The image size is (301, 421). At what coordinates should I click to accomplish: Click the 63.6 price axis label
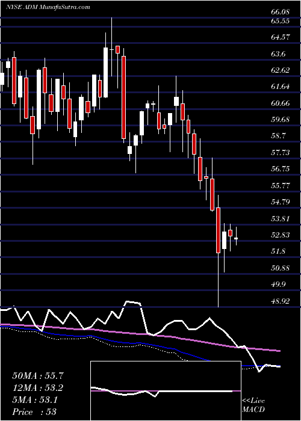click(x=279, y=54)
